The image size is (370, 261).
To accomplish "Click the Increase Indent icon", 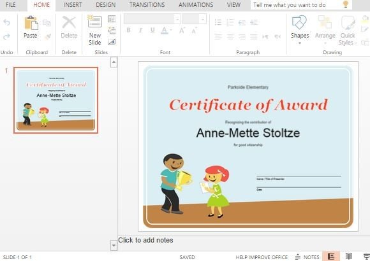I will click(x=254, y=23).
